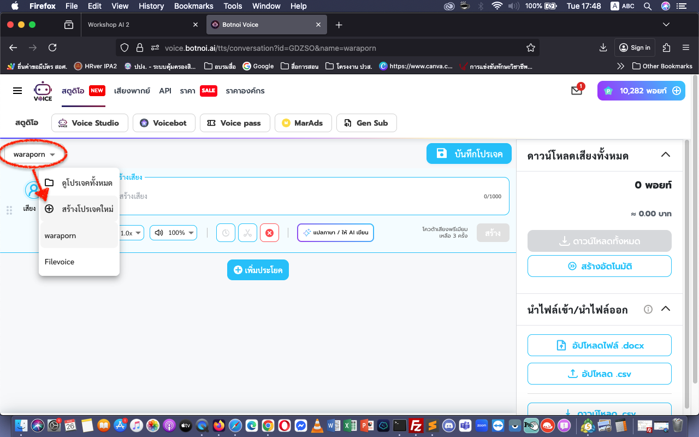The height and width of the screenshot is (437, 699).
Task: Open the 1.0x speed dropdown
Action: (x=131, y=233)
